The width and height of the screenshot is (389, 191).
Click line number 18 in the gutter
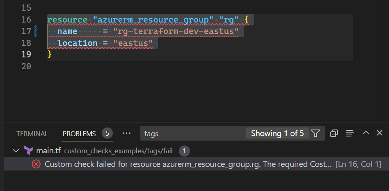point(26,43)
